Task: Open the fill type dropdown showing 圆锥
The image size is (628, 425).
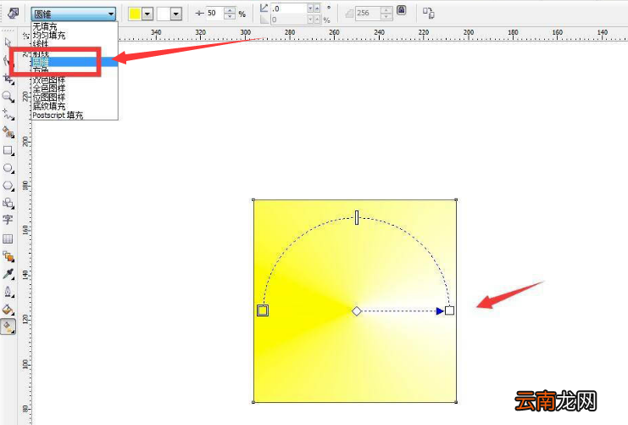Action: (74, 14)
